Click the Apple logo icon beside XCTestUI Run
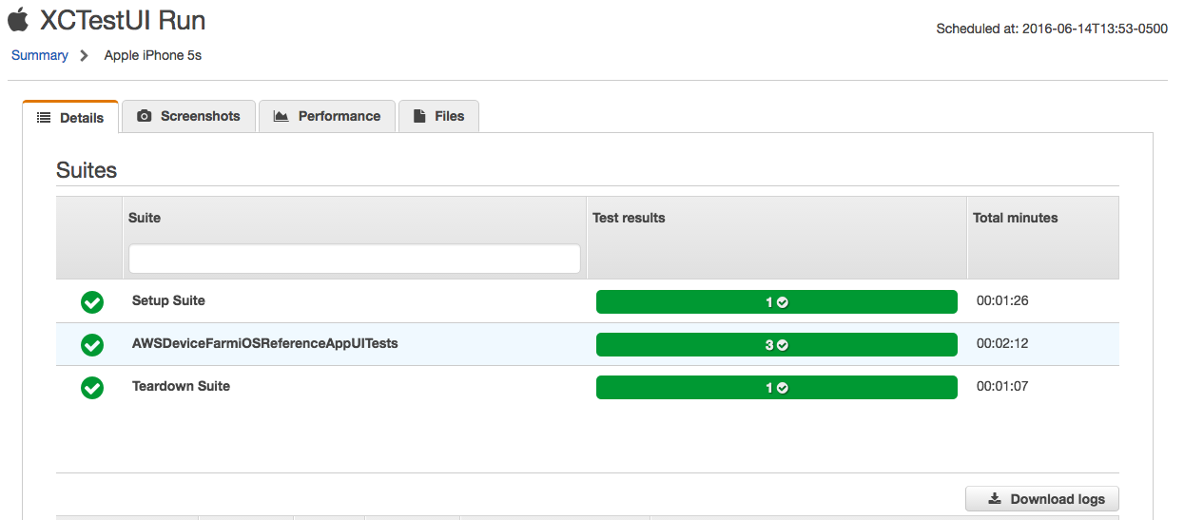The image size is (1184, 520). tap(17, 19)
